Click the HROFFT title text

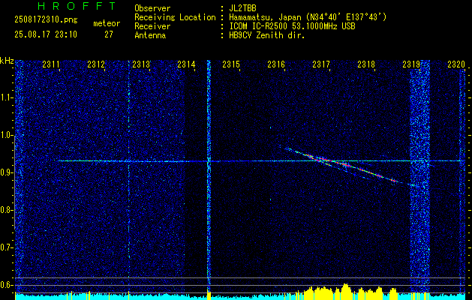coord(77,6)
